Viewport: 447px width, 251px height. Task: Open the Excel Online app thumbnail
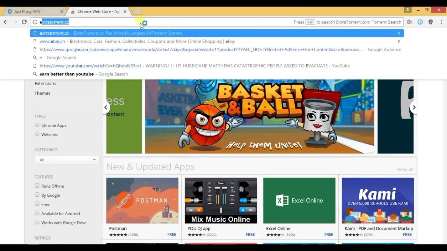(299, 200)
